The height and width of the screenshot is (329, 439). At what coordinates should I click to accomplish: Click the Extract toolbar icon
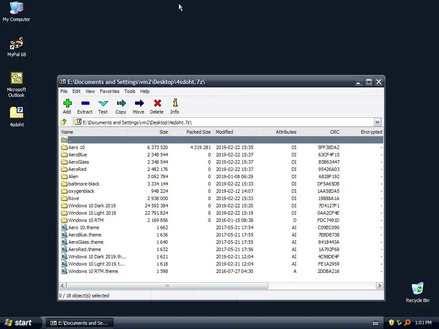point(85,103)
